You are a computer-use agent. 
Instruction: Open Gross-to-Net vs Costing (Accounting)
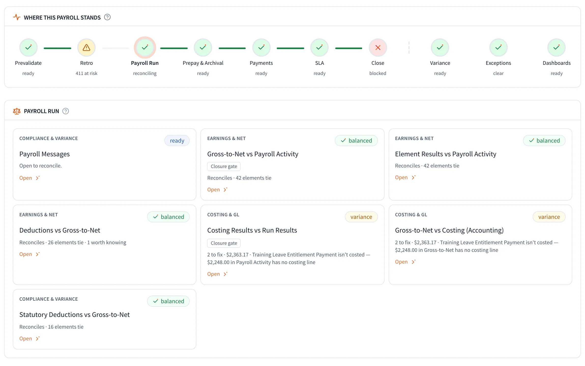click(x=405, y=262)
